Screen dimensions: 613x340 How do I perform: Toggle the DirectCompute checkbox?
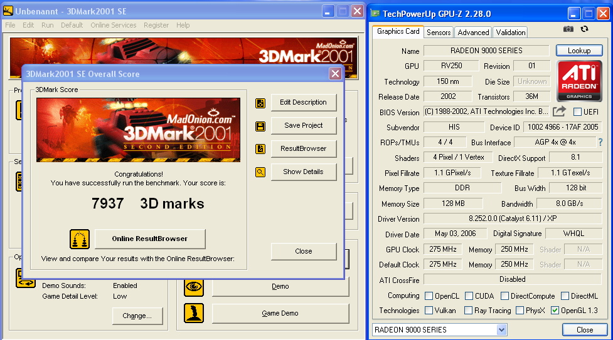pos(504,296)
